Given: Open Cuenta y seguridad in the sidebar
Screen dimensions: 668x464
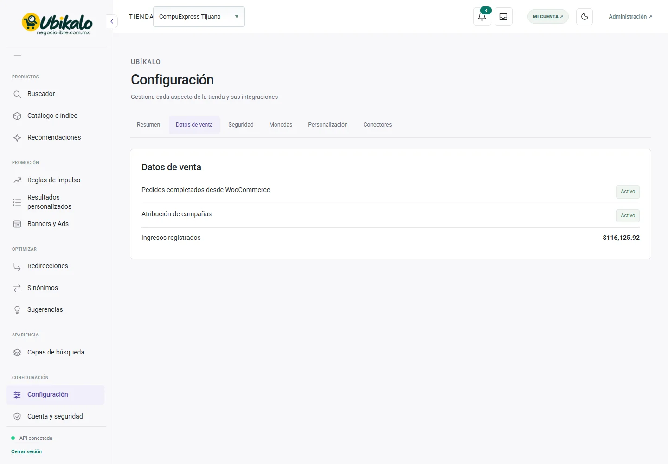Looking at the screenshot, I should tap(56, 417).
